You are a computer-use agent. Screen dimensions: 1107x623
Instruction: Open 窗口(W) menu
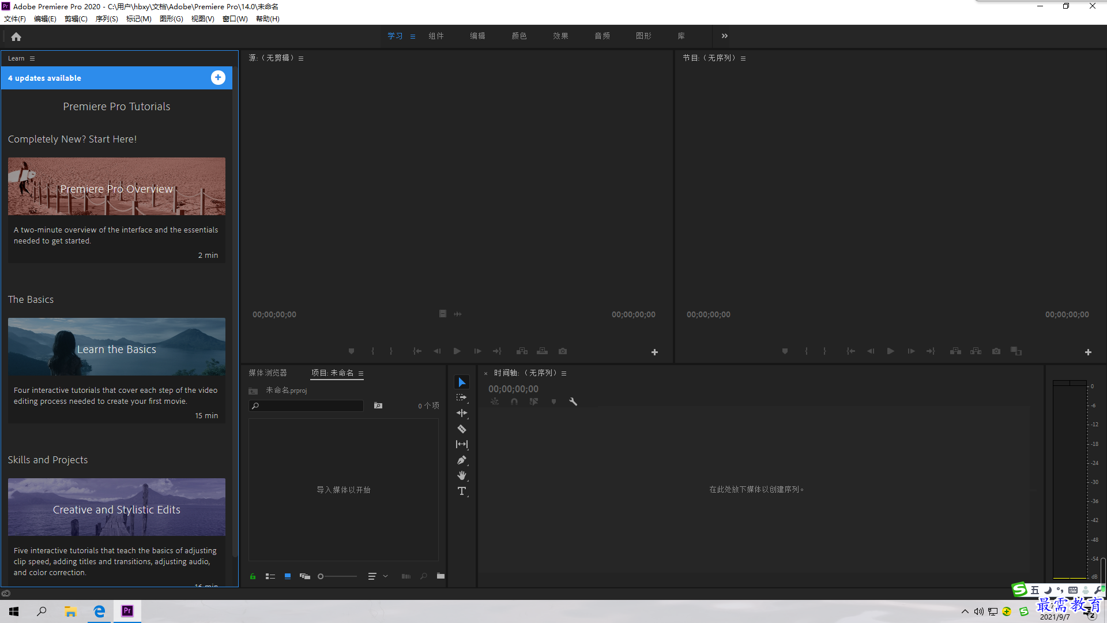click(235, 19)
